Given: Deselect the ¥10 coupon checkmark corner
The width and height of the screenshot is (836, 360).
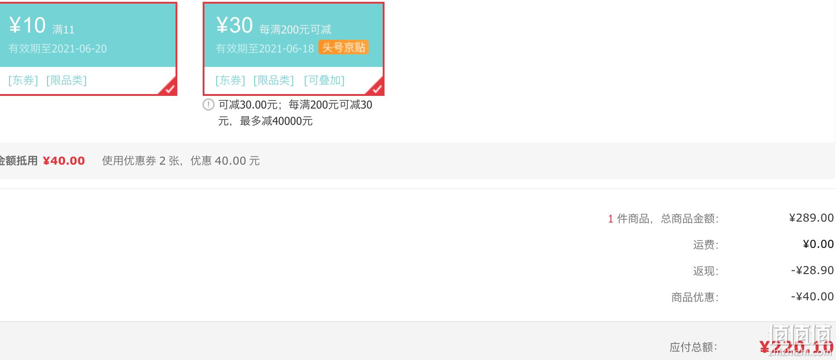Looking at the screenshot, I should (169, 87).
